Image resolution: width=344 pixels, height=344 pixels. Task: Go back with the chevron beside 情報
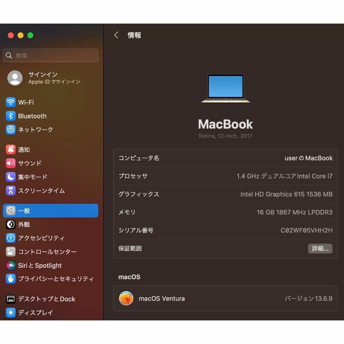click(116, 35)
